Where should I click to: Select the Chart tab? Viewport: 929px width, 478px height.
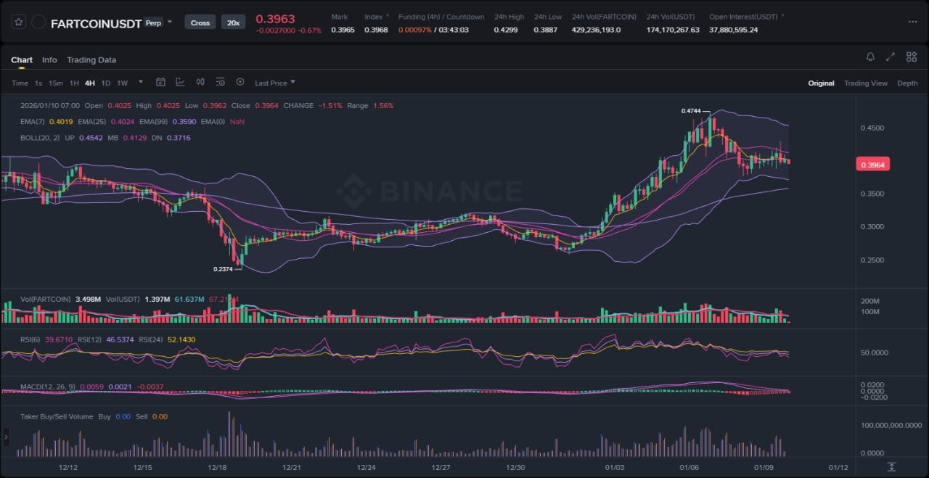coord(22,59)
